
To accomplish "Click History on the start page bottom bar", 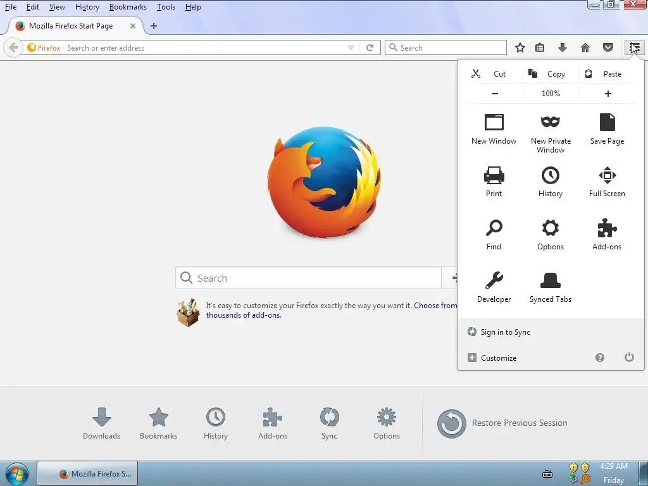I will coord(216,423).
